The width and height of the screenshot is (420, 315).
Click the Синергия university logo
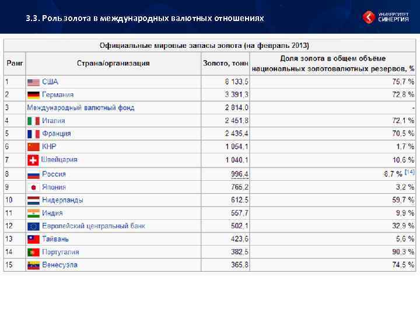click(386, 17)
